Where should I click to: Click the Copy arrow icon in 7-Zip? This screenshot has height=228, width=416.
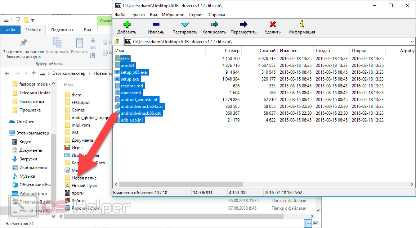point(214,24)
